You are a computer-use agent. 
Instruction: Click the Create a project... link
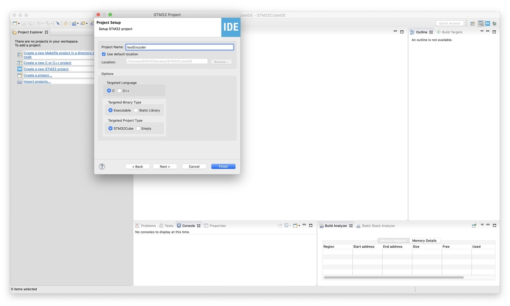(38, 75)
